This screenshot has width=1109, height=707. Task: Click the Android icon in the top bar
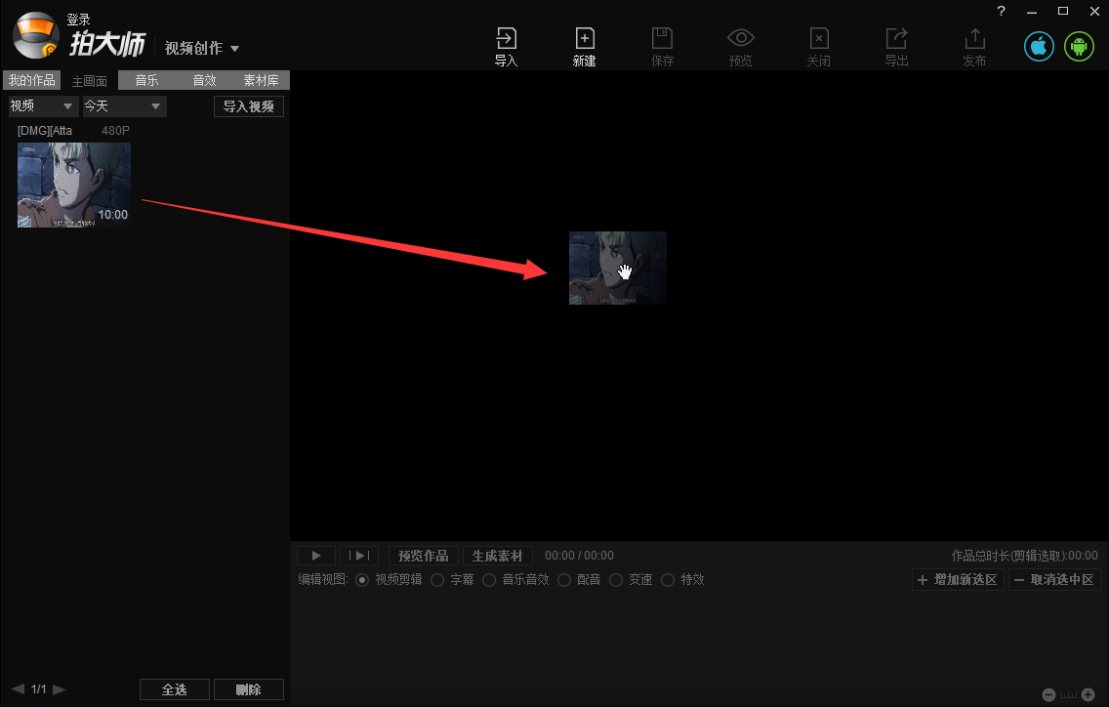tap(1079, 45)
